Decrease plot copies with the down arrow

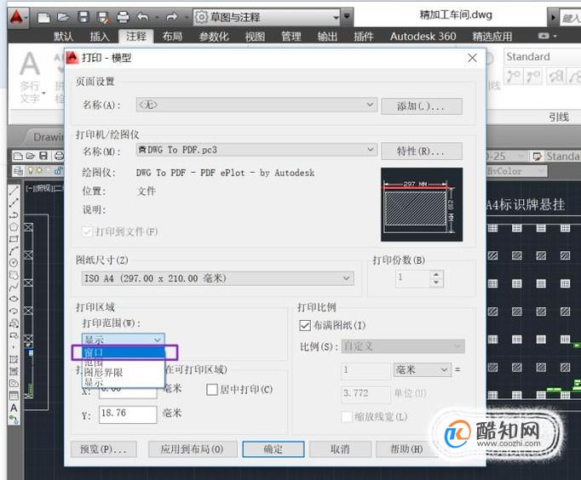[x=436, y=283]
